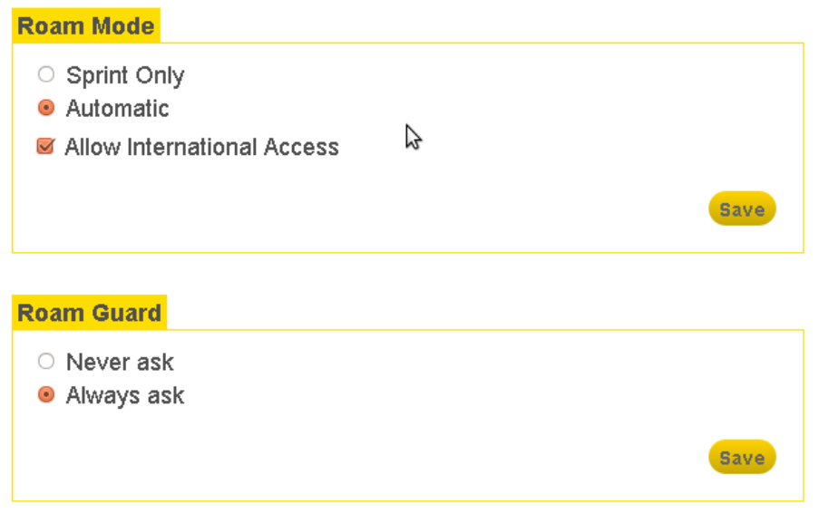Click the Always ask label text
Screen dimensions: 819x514
click(125, 396)
